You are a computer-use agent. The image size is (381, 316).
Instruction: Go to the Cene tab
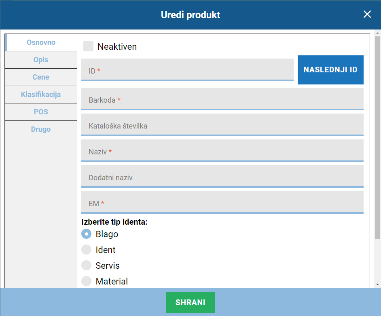(x=41, y=77)
